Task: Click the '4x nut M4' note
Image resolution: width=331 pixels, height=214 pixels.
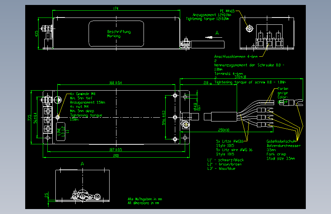Action: click(79, 107)
